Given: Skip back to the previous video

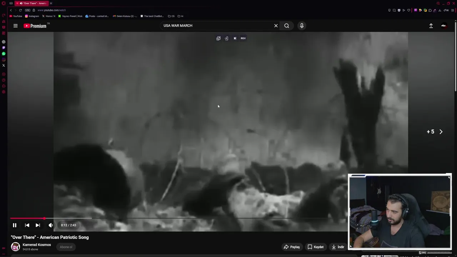Looking at the screenshot, I should 27,225.
